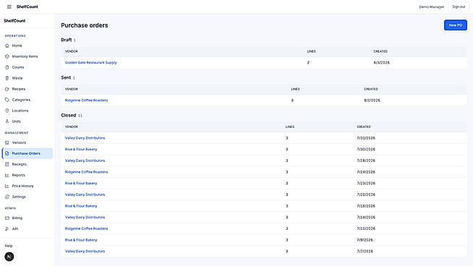Click the round N avatar badge
Image resolution: width=473 pixels, height=266 pixels.
coord(9,257)
